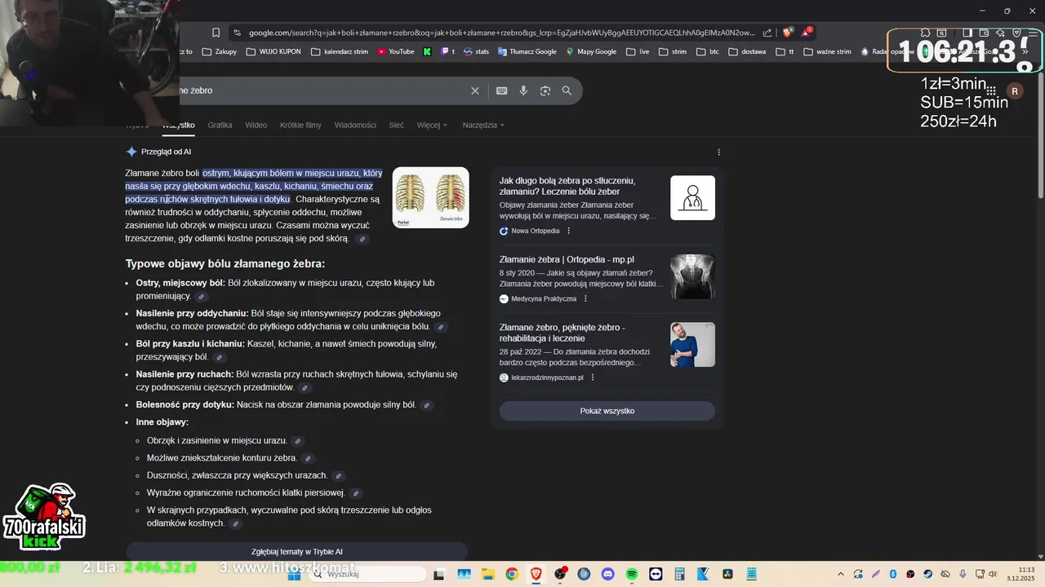Open options menu for Nowa Ortopedia result
The width and height of the screenshot is (1045, 587).
pyautogui.click(x=569, y=231)
